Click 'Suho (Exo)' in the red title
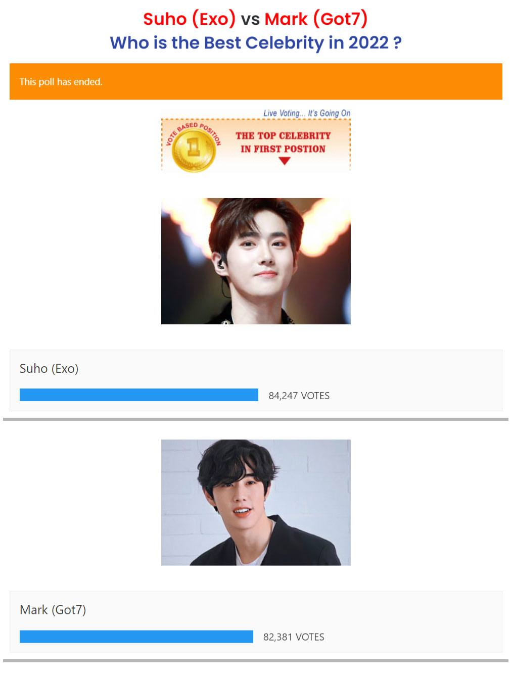 (190, 19)
